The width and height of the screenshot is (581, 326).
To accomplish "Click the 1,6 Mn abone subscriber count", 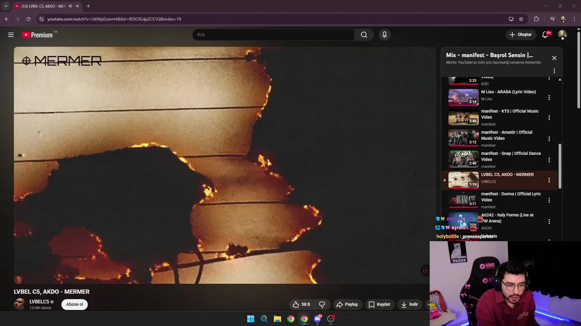I will point(40,308).
